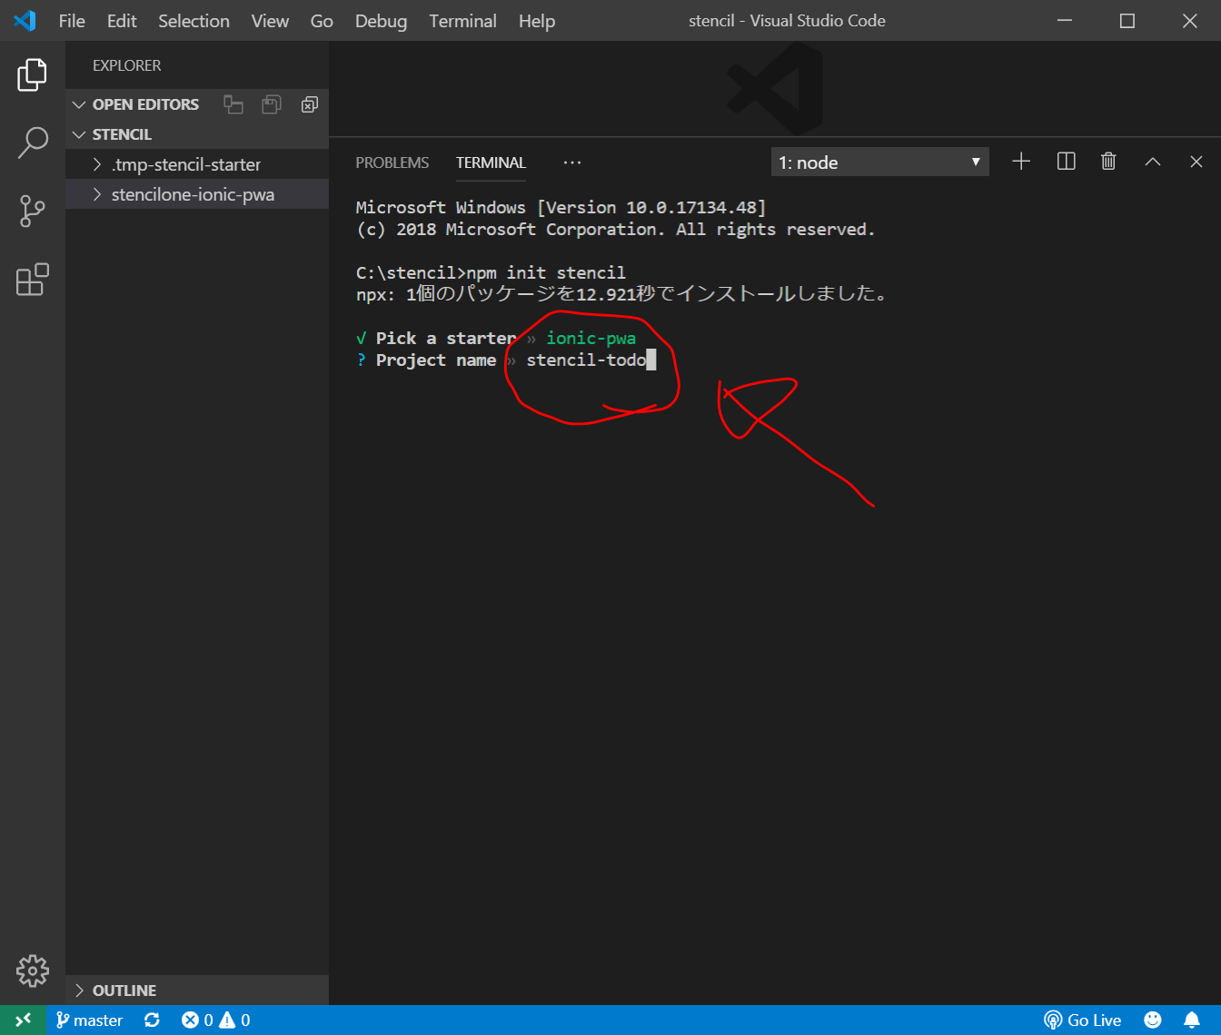Open errors and warnings count
This screenshot has width=1221, height=1035.
(216, 1020)
